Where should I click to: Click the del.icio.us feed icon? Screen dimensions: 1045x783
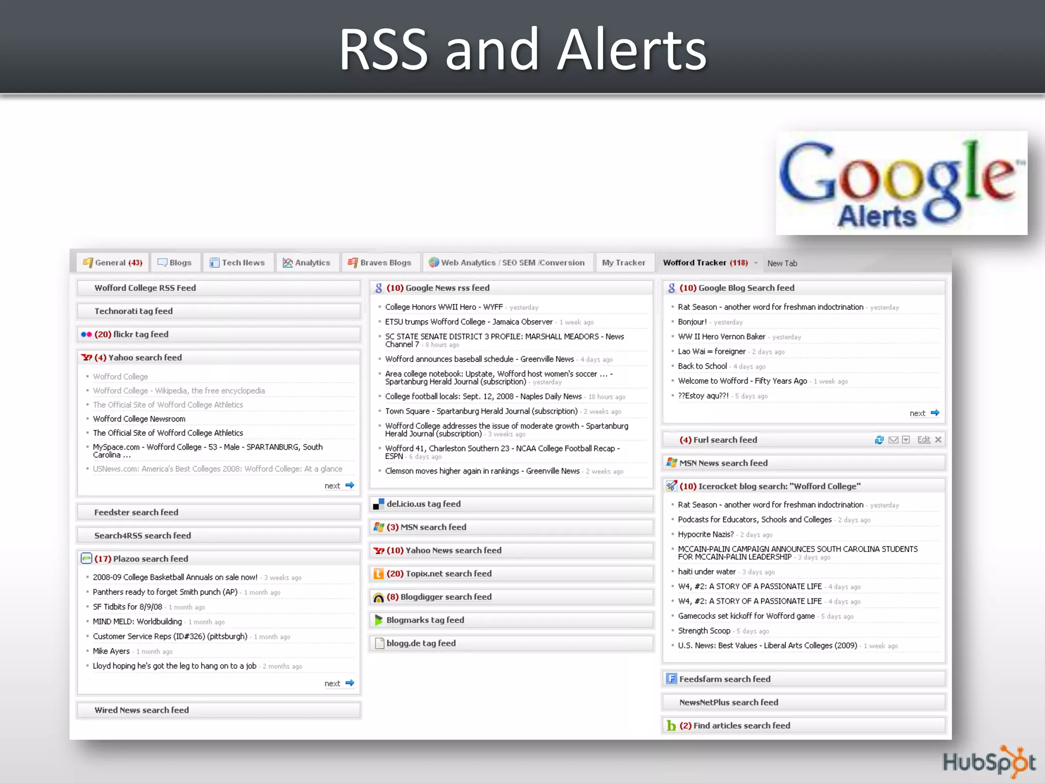(x=378, y=504)
